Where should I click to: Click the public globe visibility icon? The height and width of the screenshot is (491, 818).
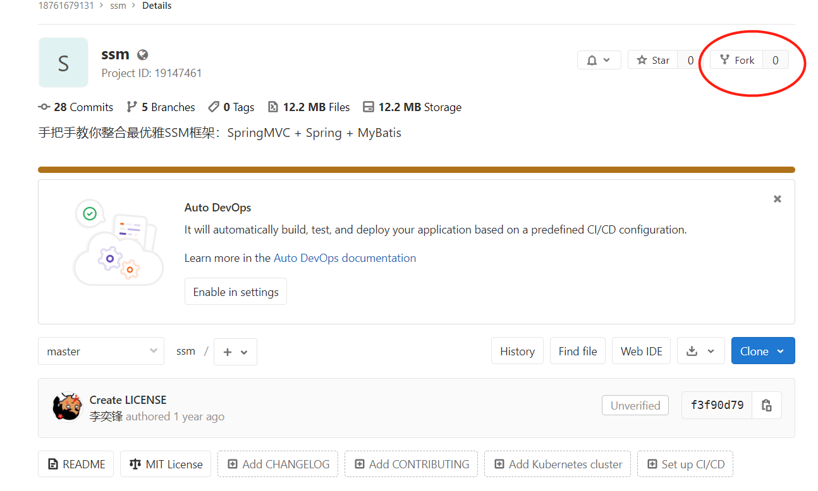point(142,54)
